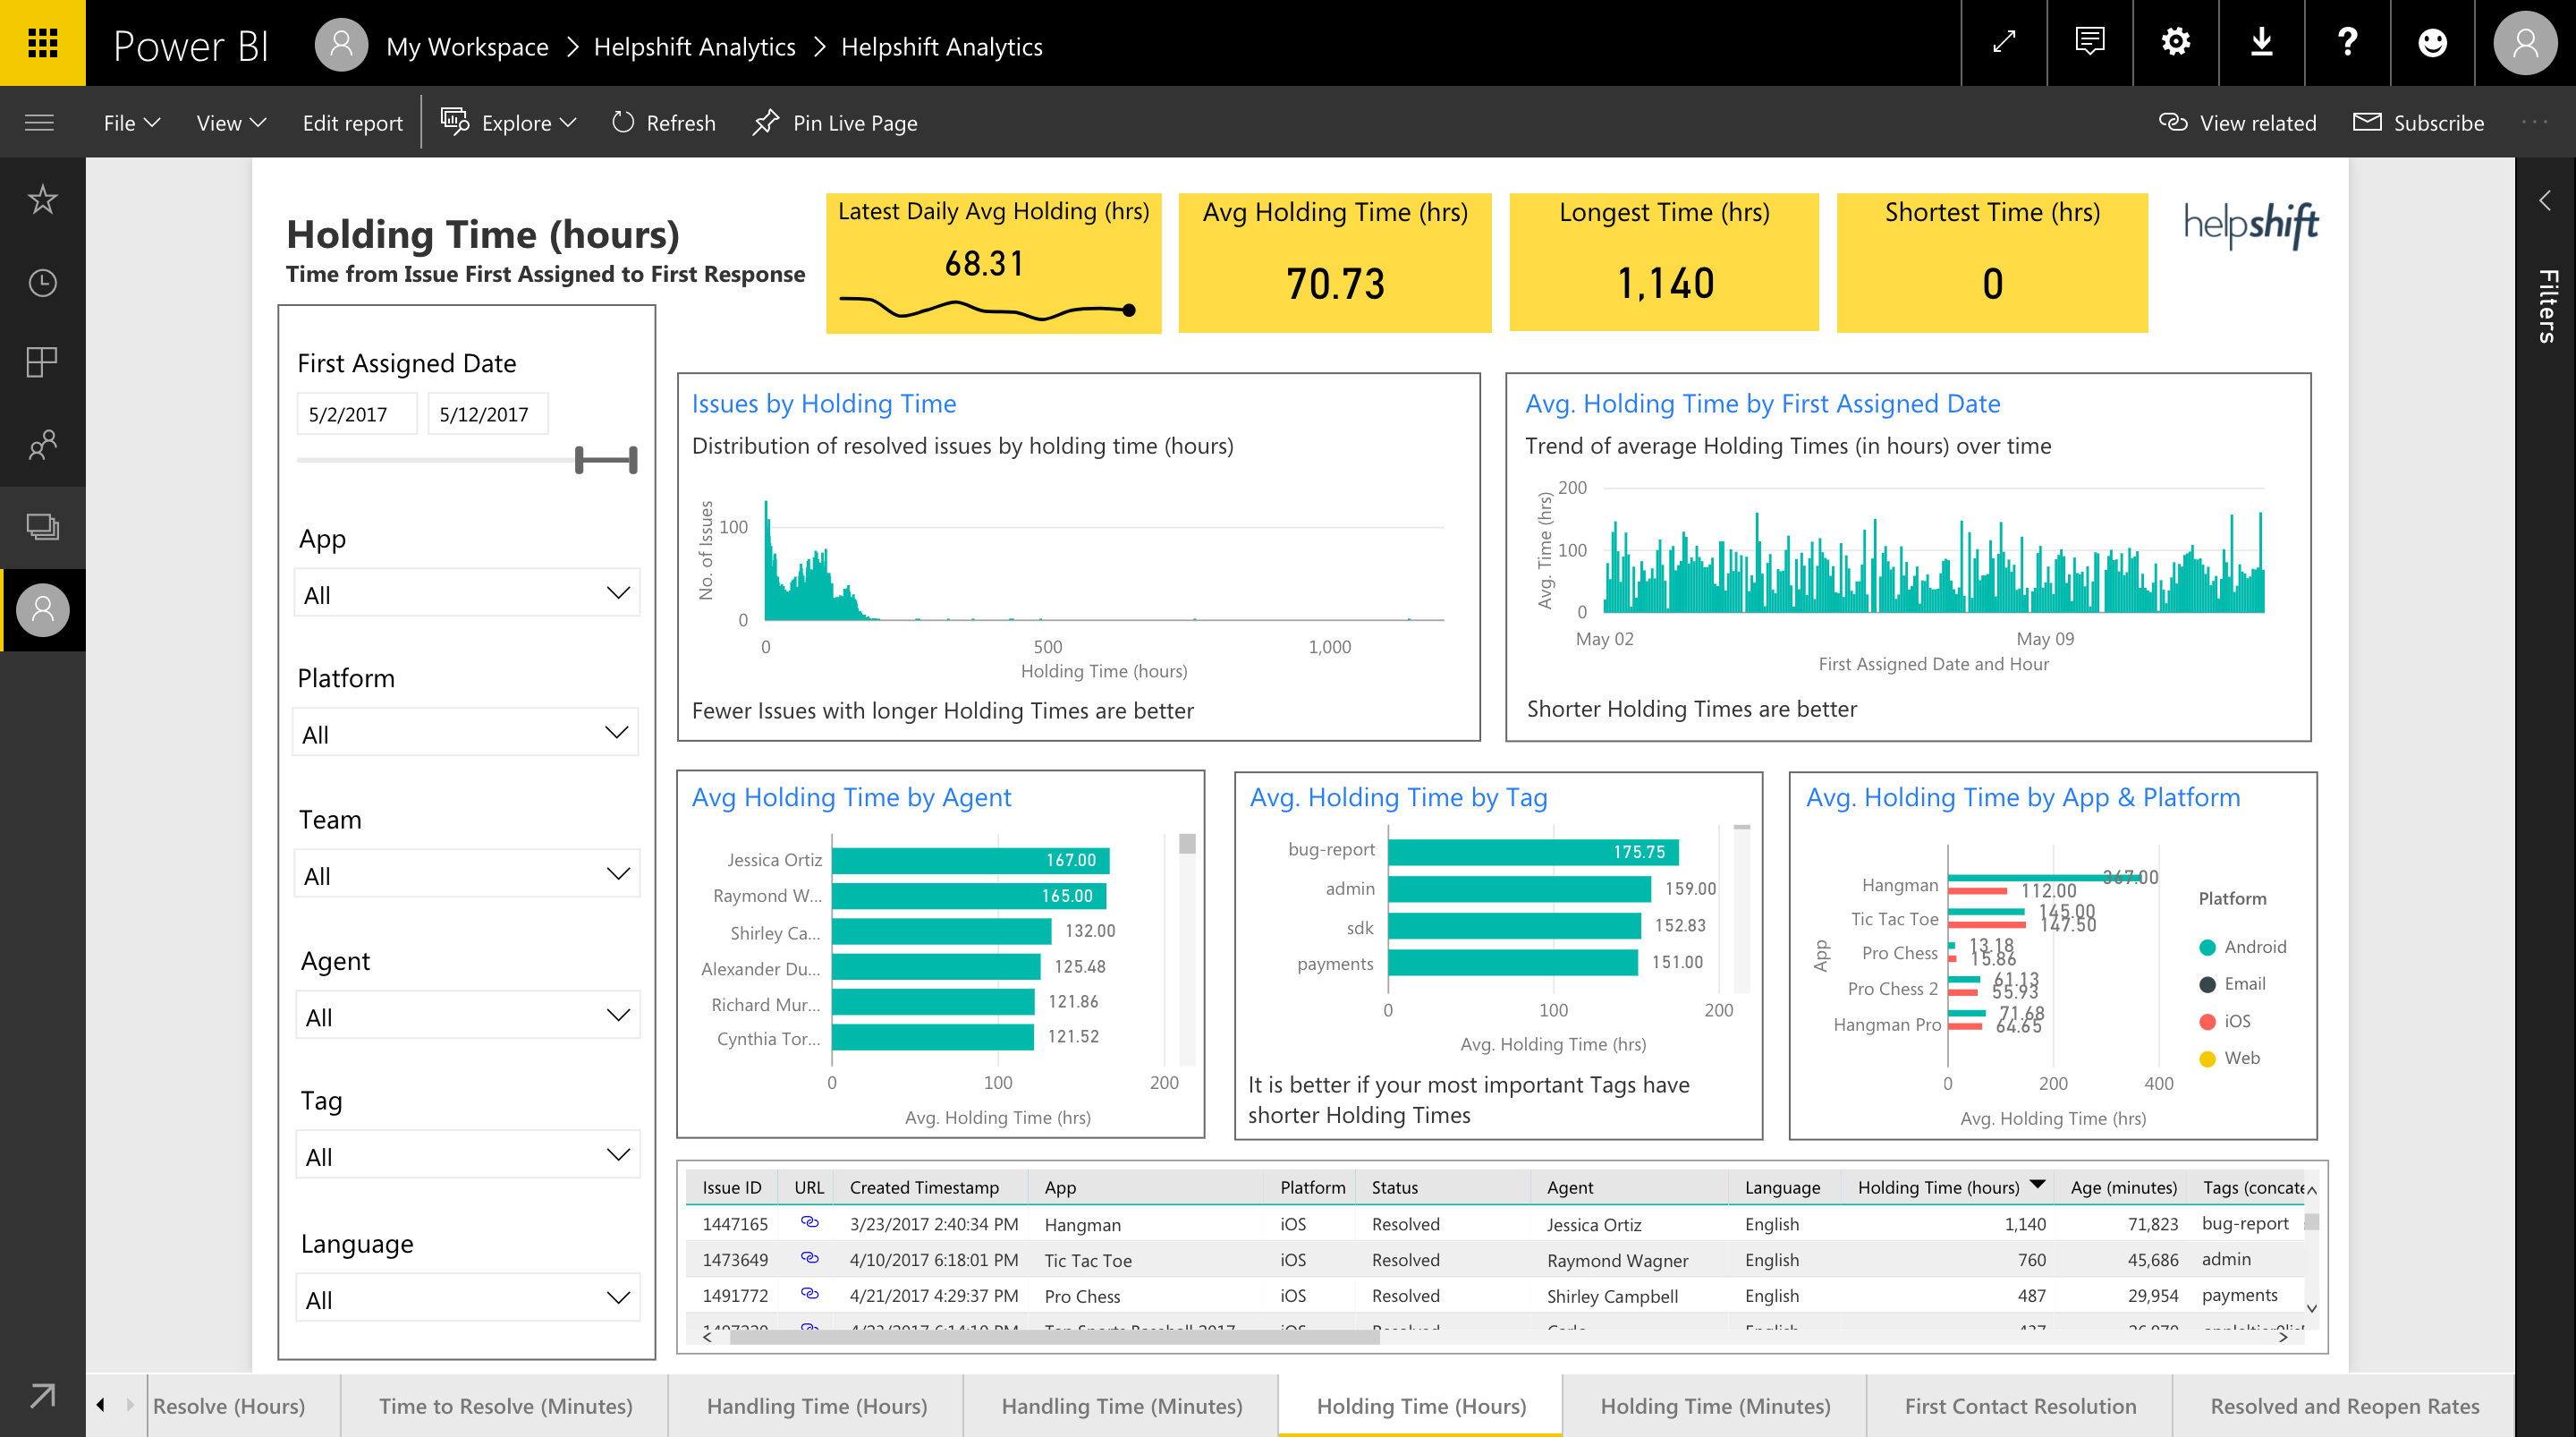
Task: Switch to Resolved and Reopen Rates tab
Action: pos(2344,1405)
